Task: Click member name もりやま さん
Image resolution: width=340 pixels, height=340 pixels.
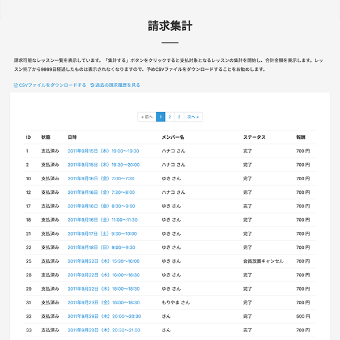Action: (x=176, y=303)
